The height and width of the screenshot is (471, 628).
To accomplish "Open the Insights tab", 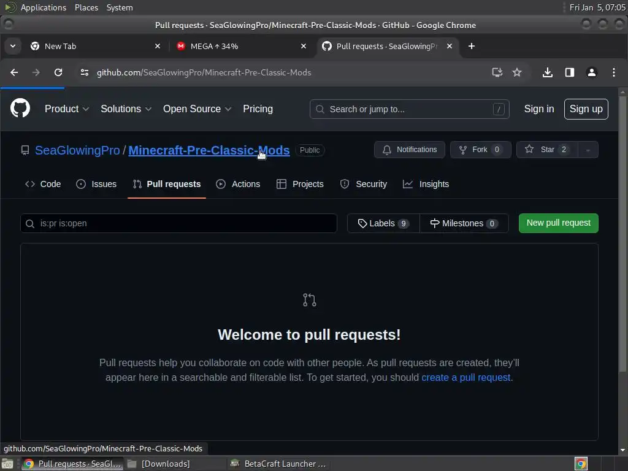I will [426, 184].
